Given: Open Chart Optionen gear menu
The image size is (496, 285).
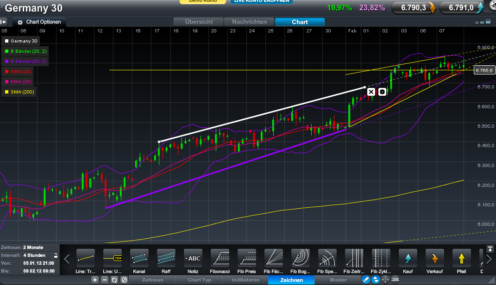Looking at the screenshot, I should [x=39, y=22].
